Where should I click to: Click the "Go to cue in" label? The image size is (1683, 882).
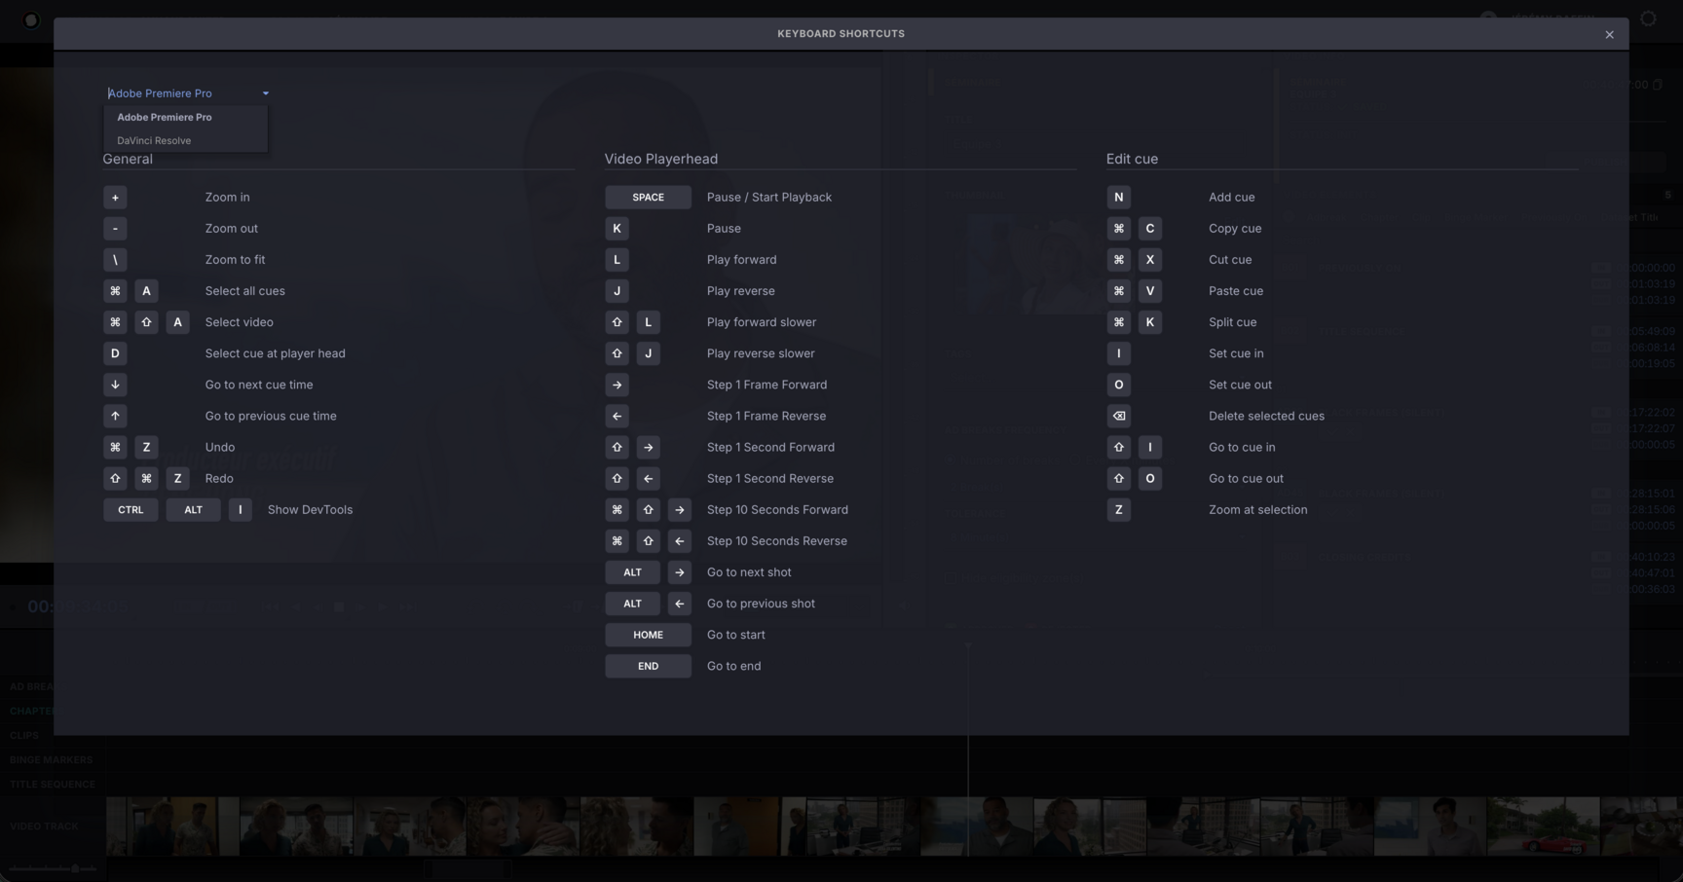click(1242, 447)
